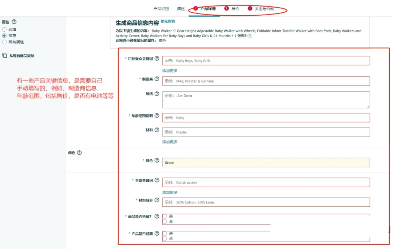Click 添加更多 under 材料 field
393x250 pixels.
tap(170, 142)
